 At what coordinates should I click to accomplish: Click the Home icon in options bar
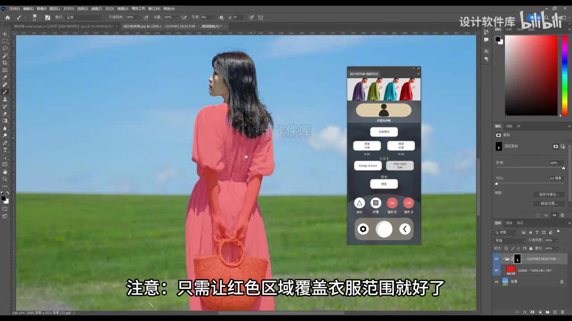(8, 17)
